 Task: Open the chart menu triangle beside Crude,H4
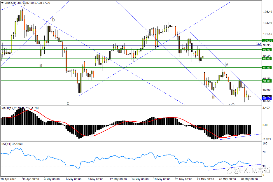pos(2,3)
